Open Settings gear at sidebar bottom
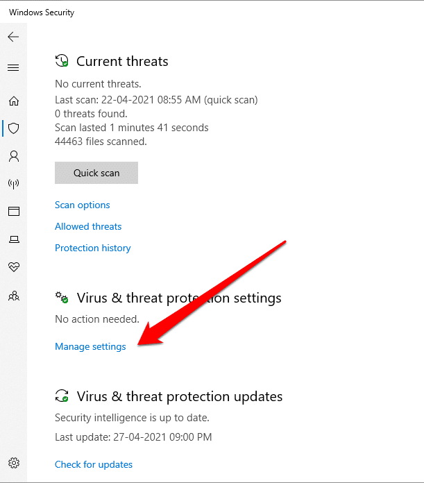The image size is (424, 483). 13,463
